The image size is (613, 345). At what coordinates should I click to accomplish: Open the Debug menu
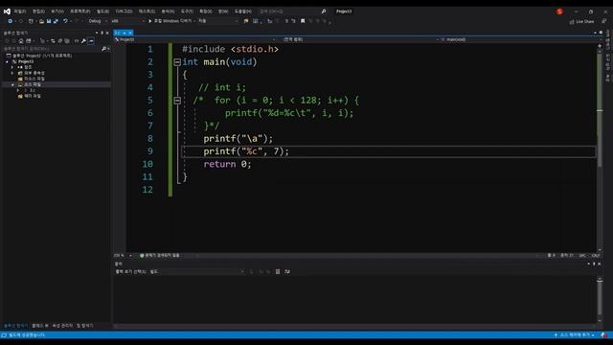coord(124,11)
